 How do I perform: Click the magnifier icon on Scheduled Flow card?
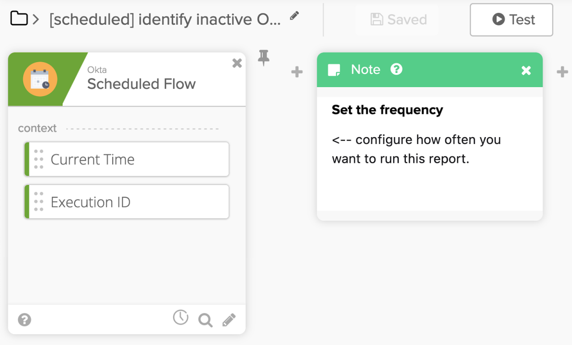click(x=205, y=320)
